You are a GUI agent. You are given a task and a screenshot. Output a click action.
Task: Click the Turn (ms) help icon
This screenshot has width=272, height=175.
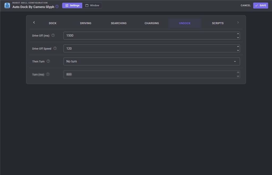[48, 74]
